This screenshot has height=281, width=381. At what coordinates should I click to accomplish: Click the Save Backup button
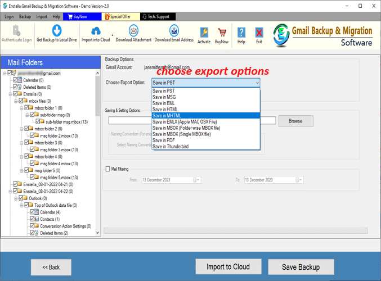point(301,267)
